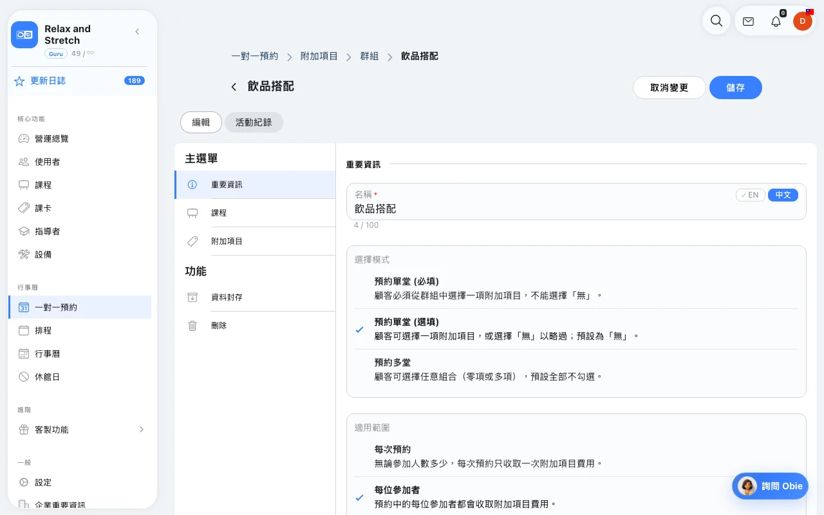Click the 營運總覽 gauge icon
The width and height of the screenshot is (824, 515).
(x=24, y=138)
